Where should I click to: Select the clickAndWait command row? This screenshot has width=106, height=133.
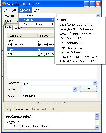pos(31,45)
